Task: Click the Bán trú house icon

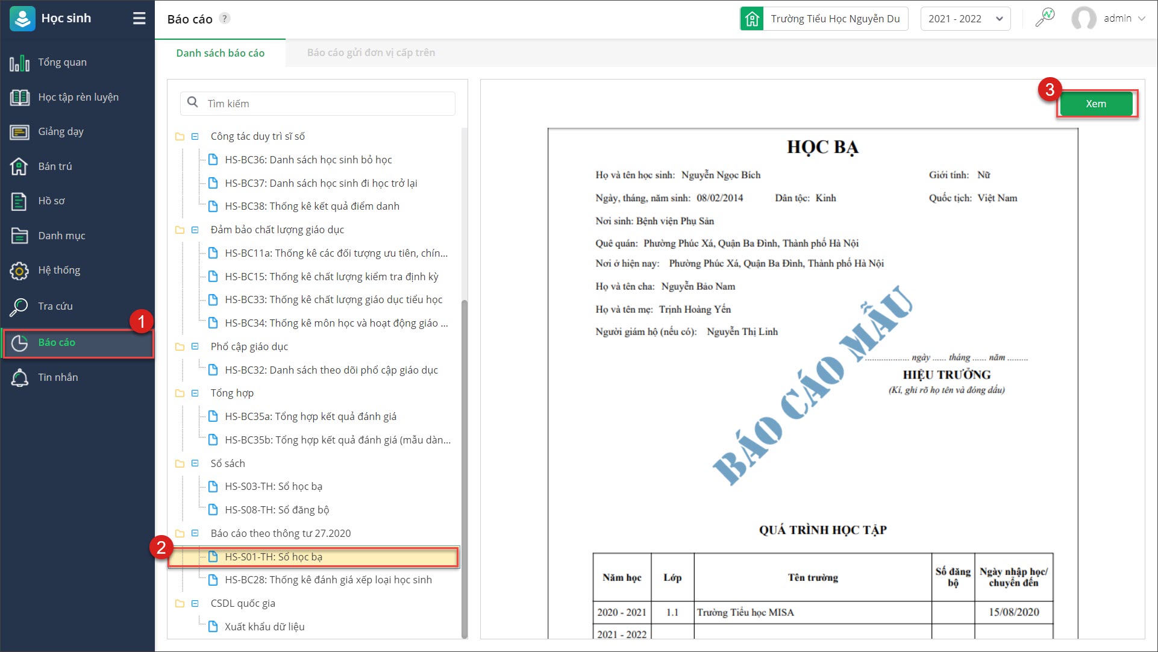Action: point(19,166)
